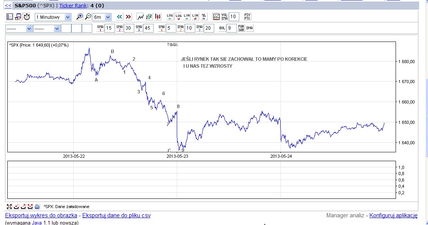Toggle the percent scale button
Viewport: 428px width, 225px height.
(x=204, y=17)
